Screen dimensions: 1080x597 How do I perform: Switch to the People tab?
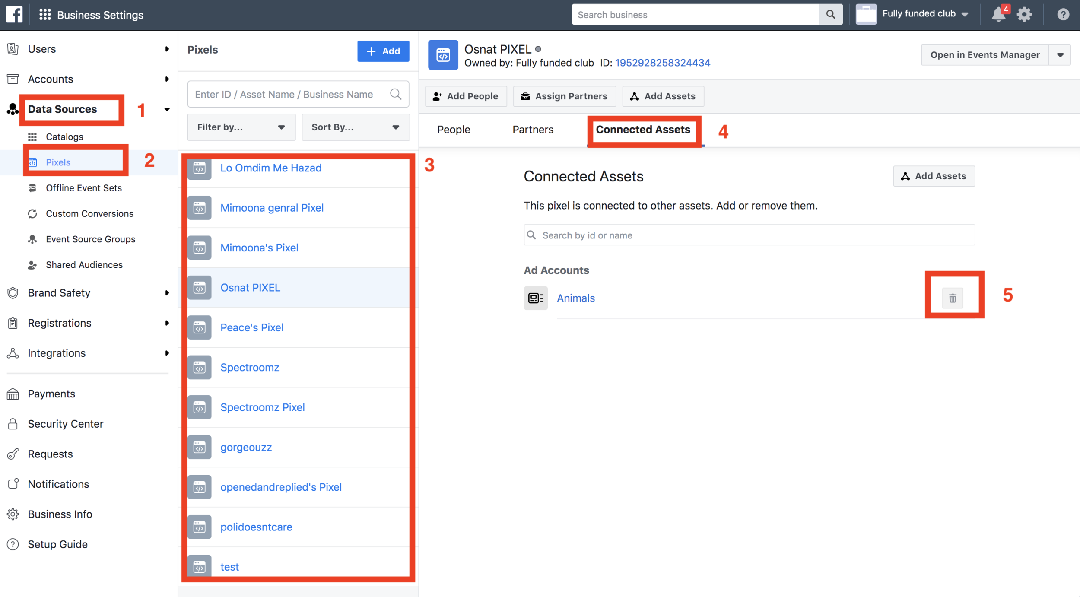tap(453, 130)
